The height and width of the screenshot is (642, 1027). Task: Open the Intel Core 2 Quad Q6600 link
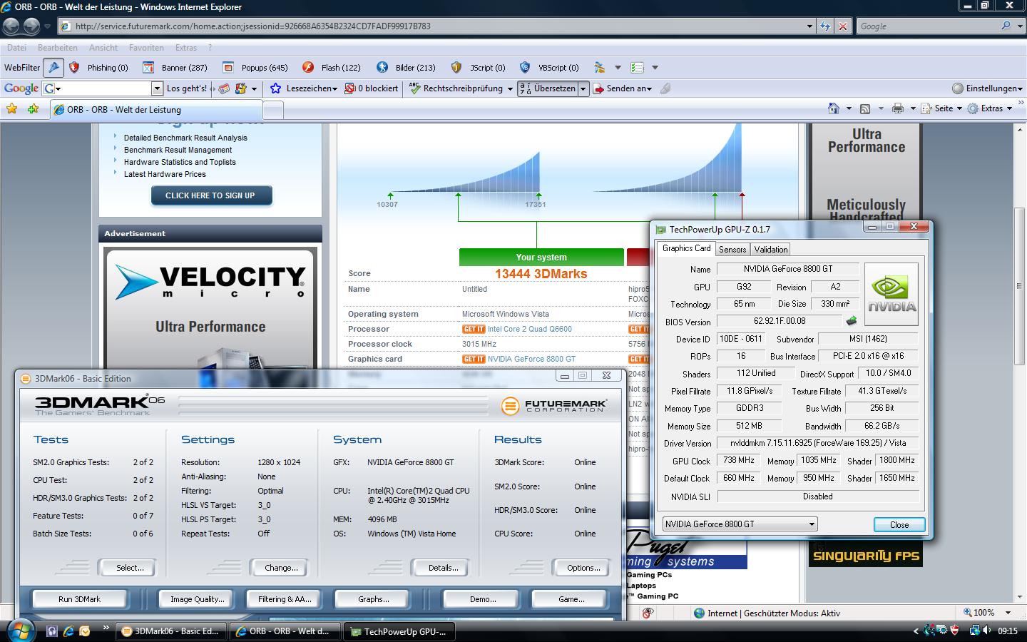pyautogui.click(x=530, y=329)
